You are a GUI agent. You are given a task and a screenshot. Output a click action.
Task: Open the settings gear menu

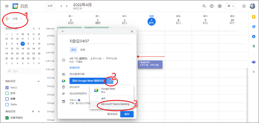tap(220, 6)
